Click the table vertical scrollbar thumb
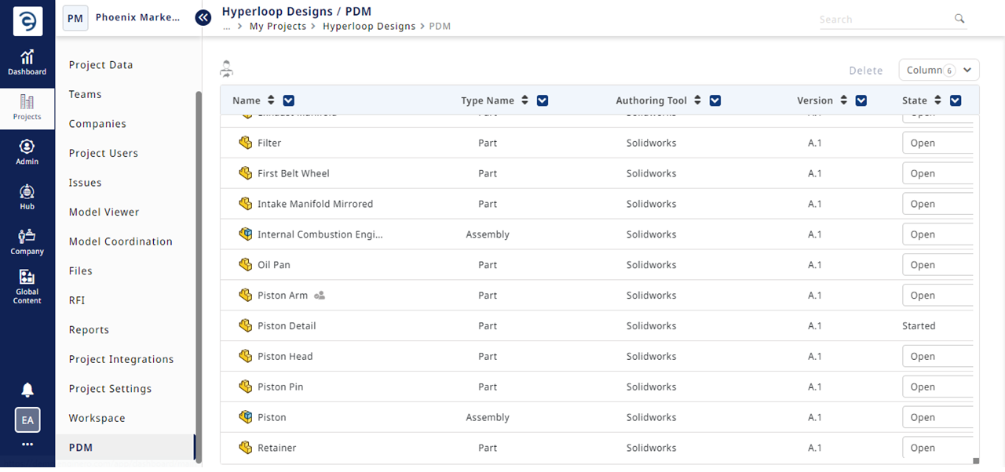Screen dimensions: 1005x472 point(976,461)
